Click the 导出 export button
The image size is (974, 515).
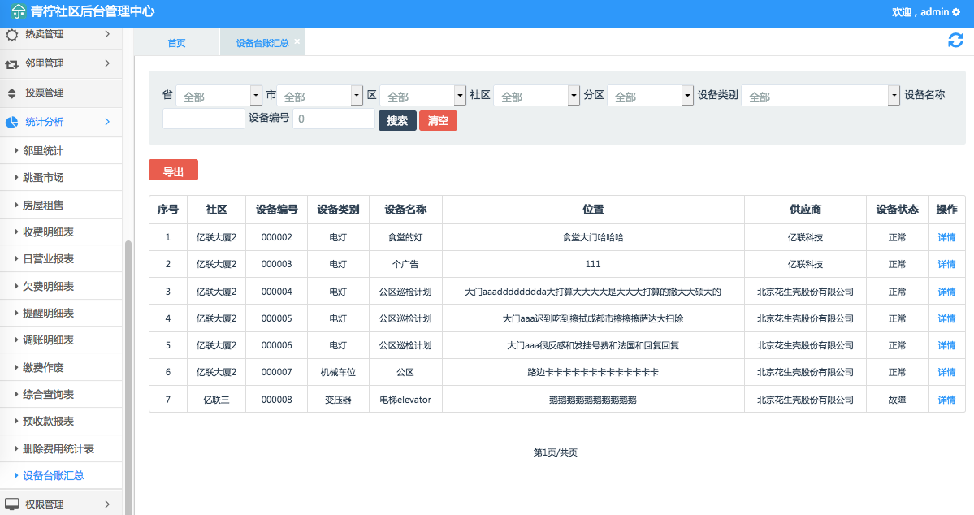click(173, 171)
